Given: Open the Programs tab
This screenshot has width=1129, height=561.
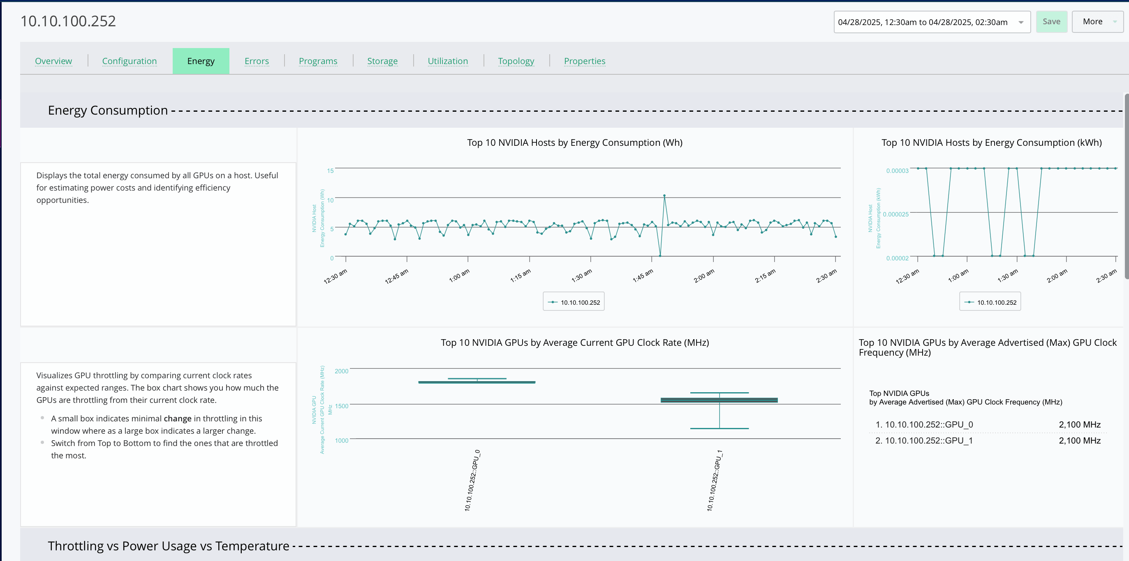Looking at the screenshot, I should (x=318, y=61).
